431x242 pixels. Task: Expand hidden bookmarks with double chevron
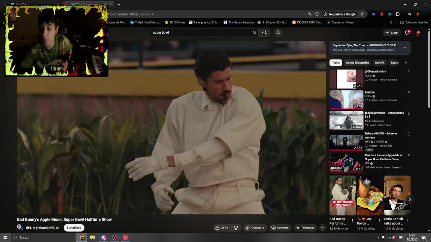(x=391, y=23)
